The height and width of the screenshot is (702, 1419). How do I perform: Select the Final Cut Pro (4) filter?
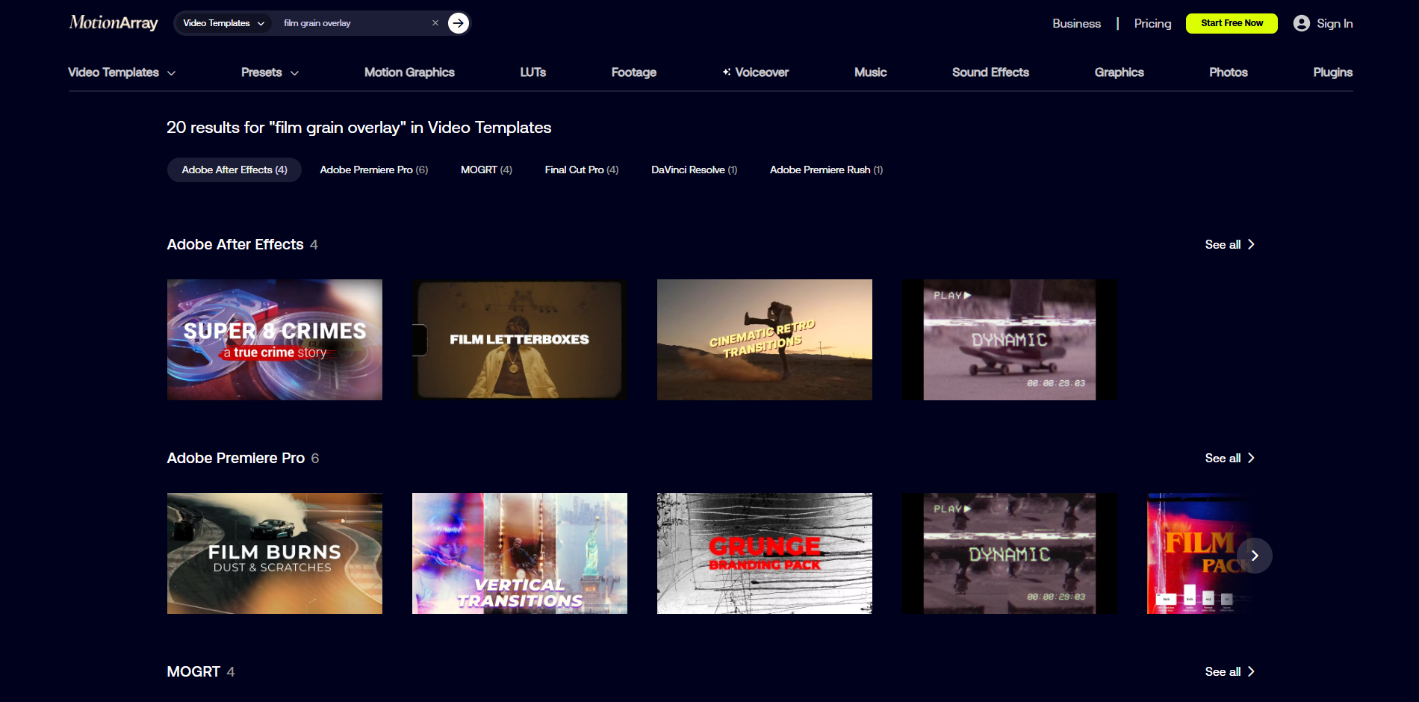pos(582,170)
